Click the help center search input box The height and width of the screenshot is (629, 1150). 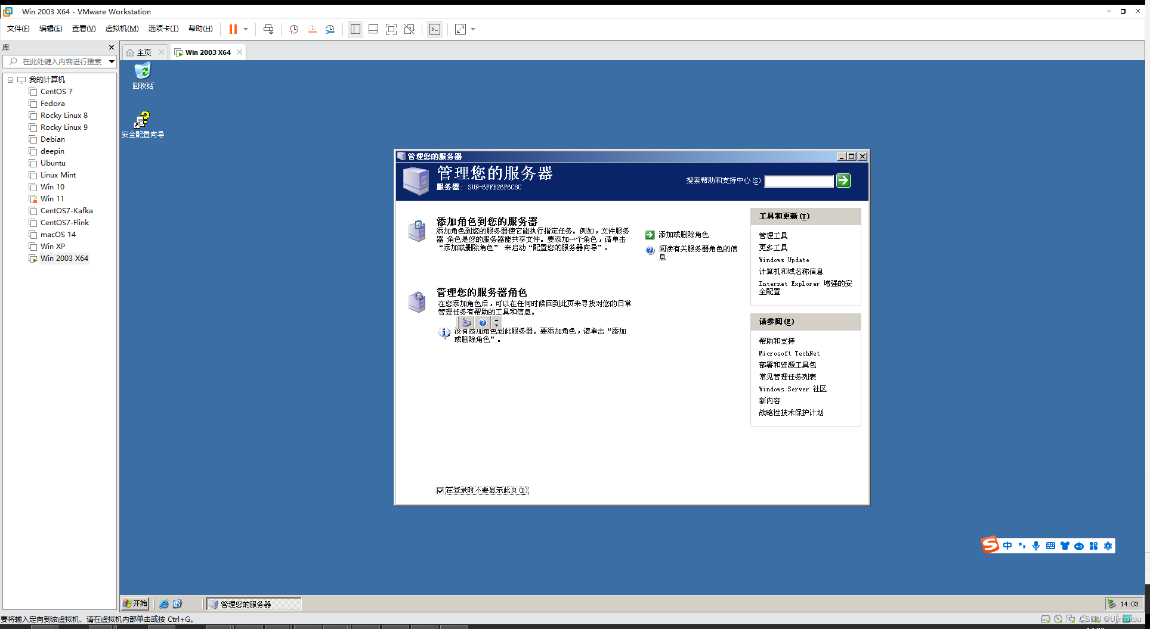tap(799, 181)
